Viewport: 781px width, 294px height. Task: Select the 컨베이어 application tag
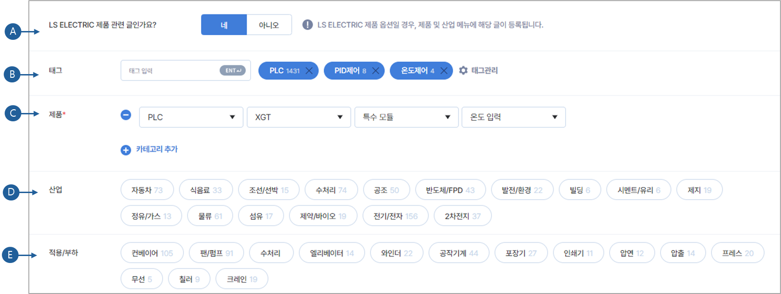click(152, 252)
